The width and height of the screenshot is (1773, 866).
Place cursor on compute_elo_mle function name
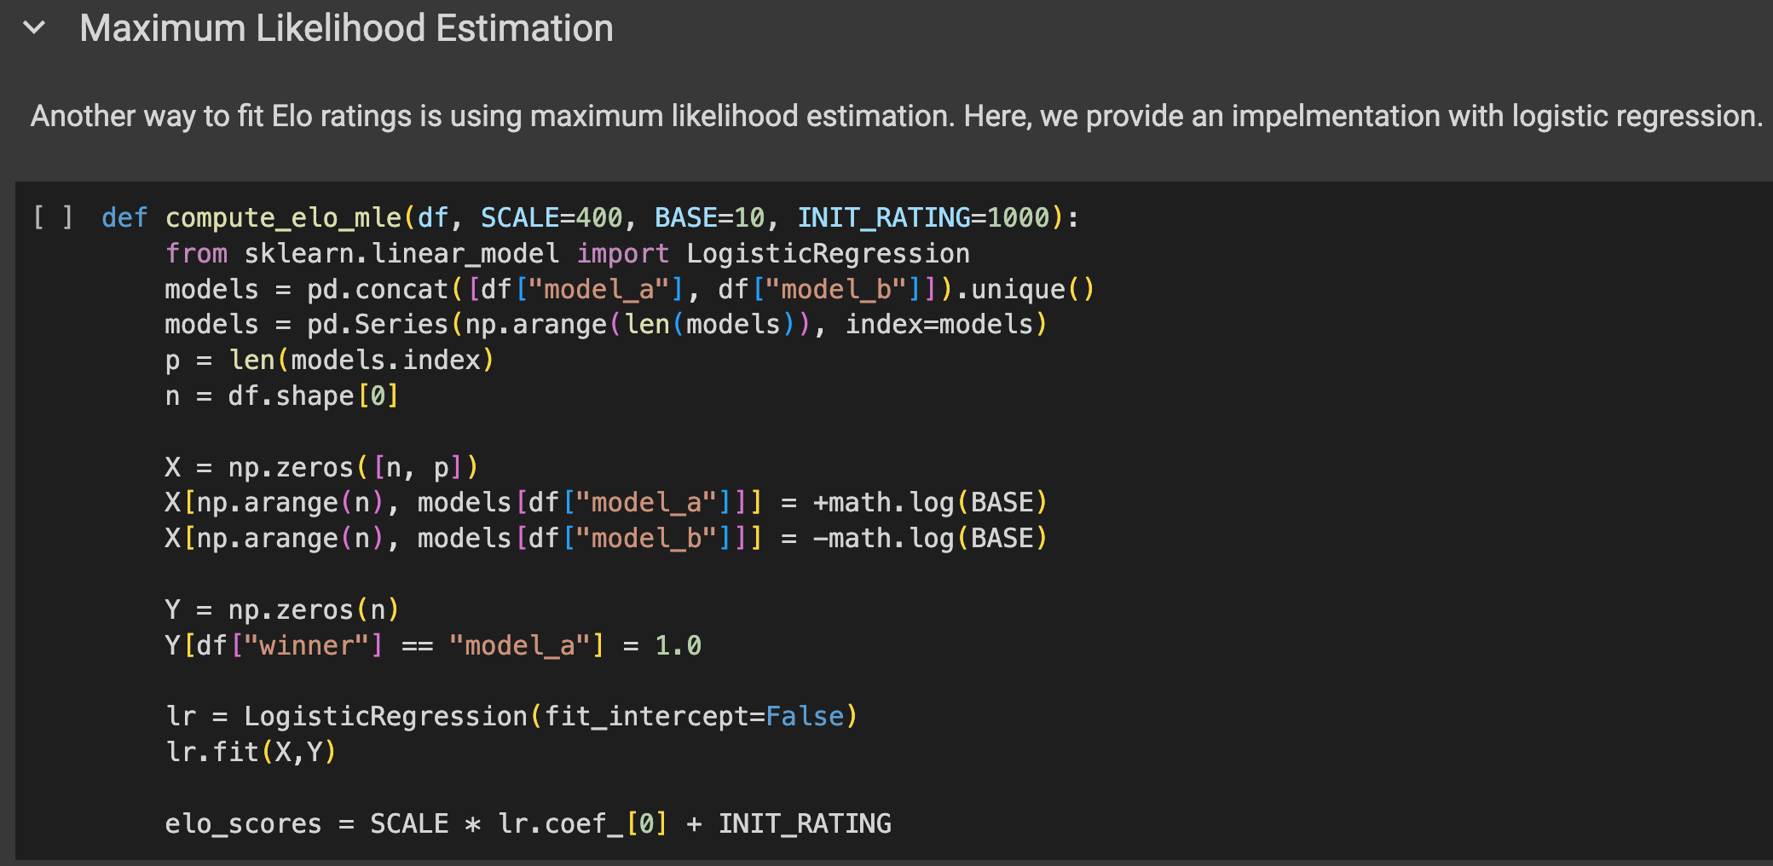pyautogui.click(x=283, y=218)
